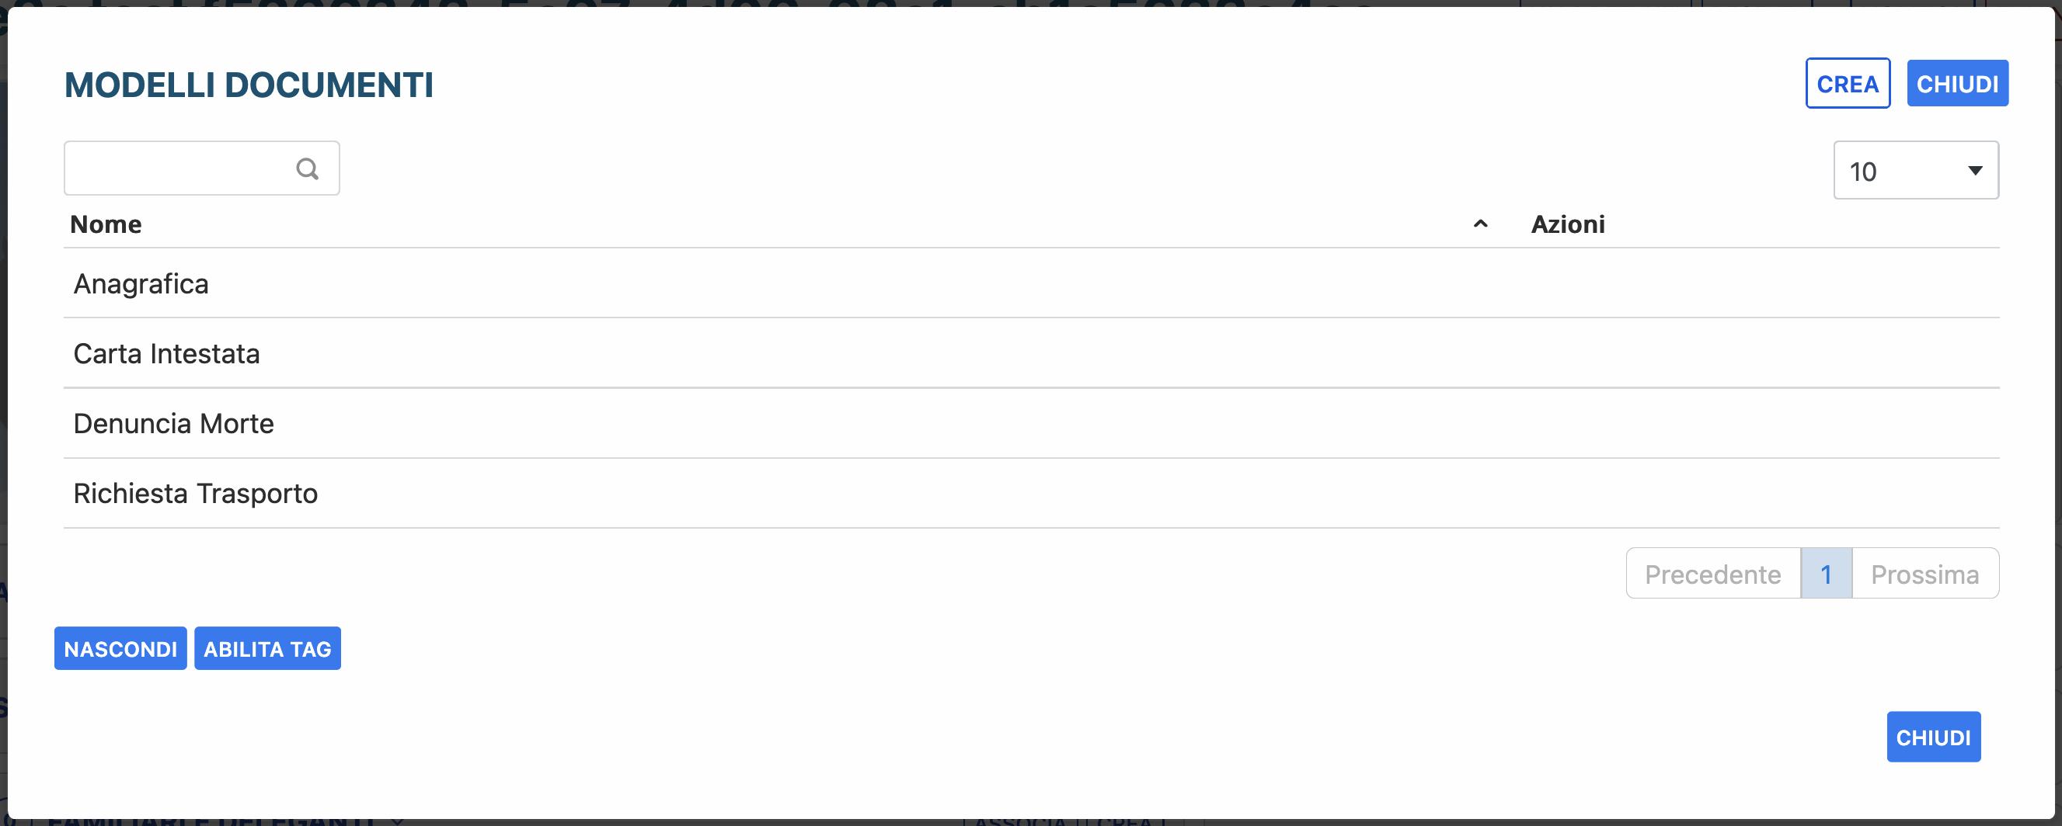Select the Anagrafica template row
The width and height of the screenshot is (2062, 826).
[x=141, y=284]
